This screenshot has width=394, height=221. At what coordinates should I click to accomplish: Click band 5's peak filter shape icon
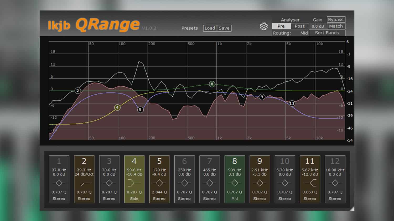coord(159,183)
